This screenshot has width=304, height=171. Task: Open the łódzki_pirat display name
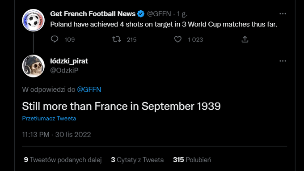click(69, 61)
